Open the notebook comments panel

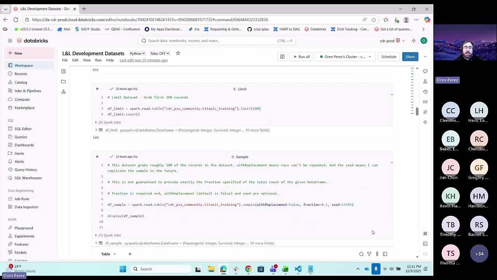tap(425, 71)
